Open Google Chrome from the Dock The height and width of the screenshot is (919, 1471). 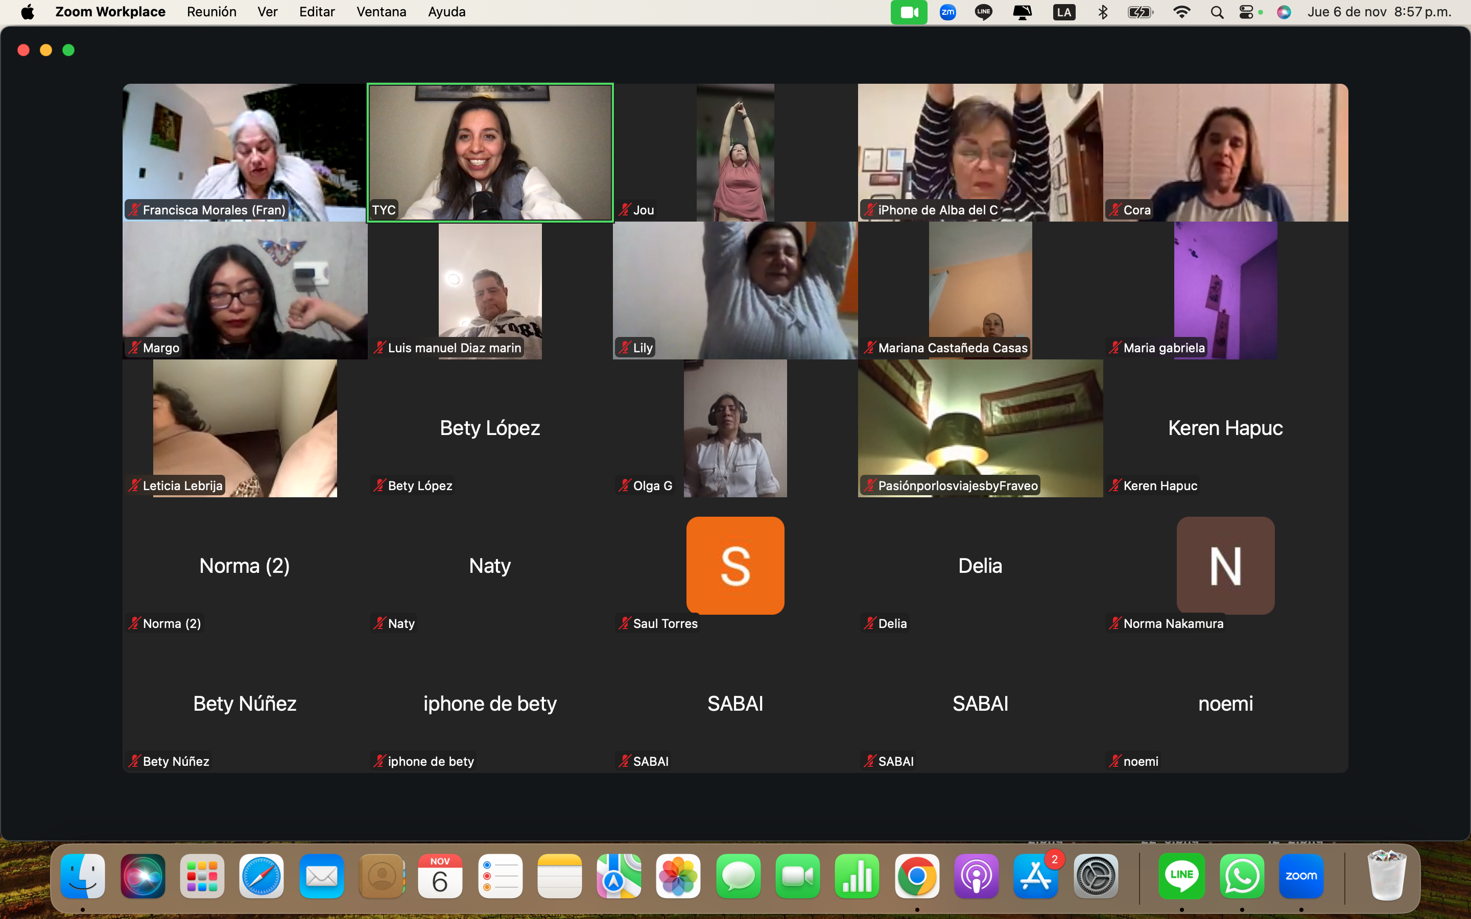[x=917, y=876]
